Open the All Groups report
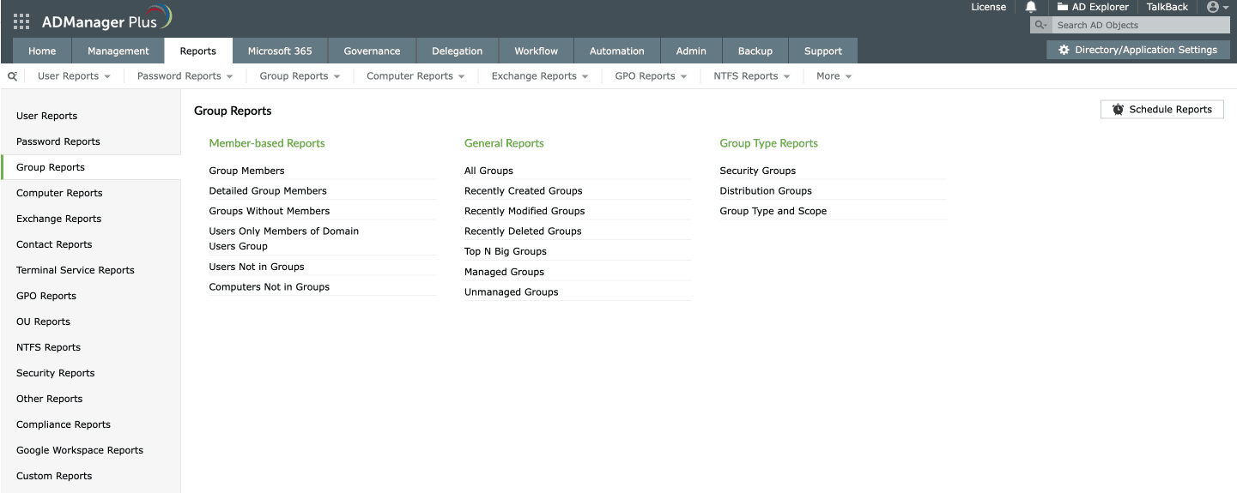The width and height of the screenshot is (1237, 493). (488, 171)
